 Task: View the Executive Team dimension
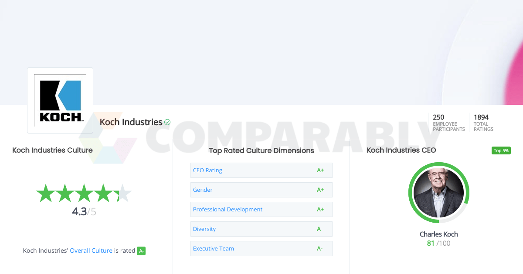coord(261,248)
